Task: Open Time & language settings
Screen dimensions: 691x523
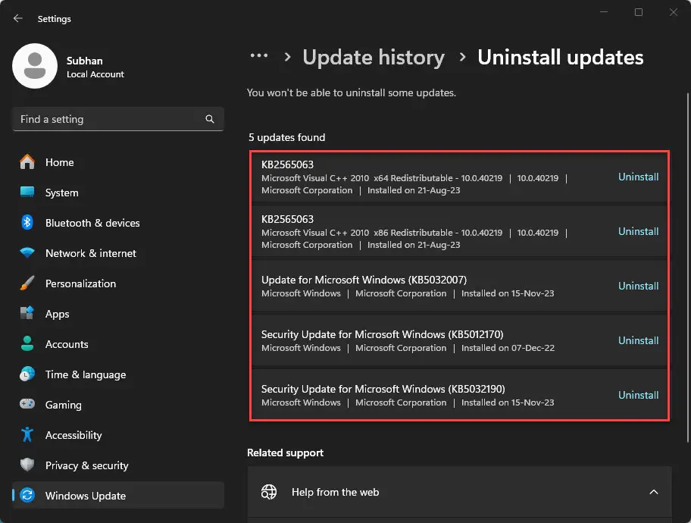Action: pyautogui.click(x=118, y=374)
